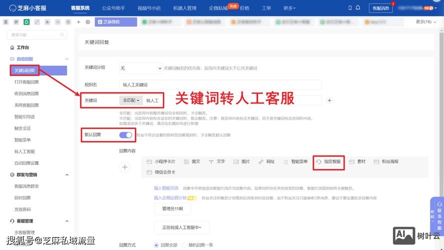
Task: Choose the 素材 material reply type
Action: point(358,161)
